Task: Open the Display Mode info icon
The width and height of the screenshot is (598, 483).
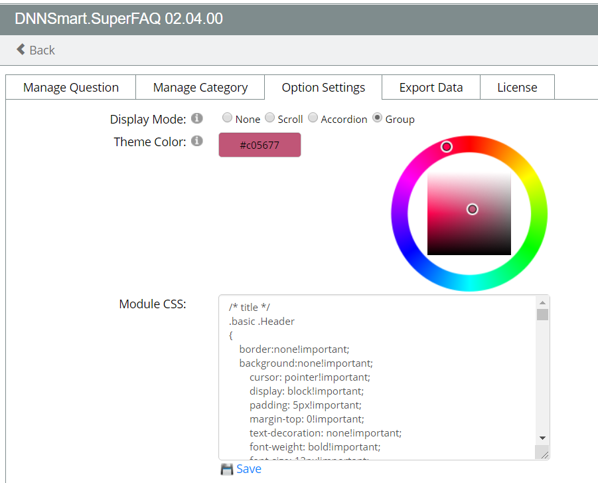Action: coord(197,118)
